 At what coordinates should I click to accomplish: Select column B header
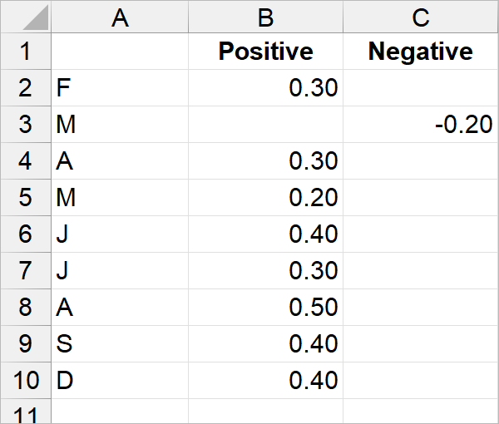click(x=264, y=17)
